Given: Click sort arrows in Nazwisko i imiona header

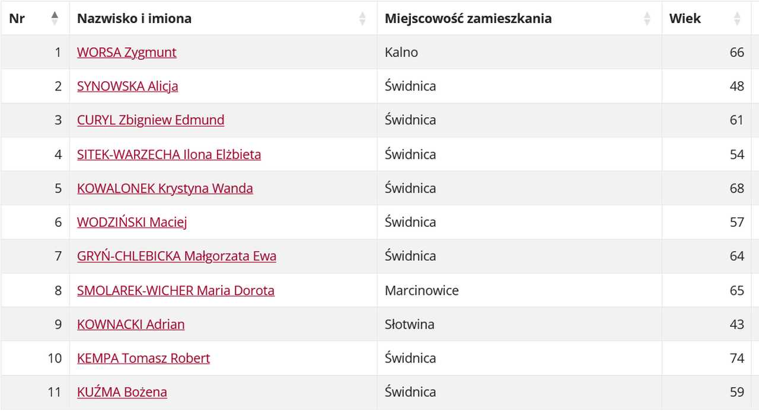Looking at the screenshot, I should coord(362,18).
